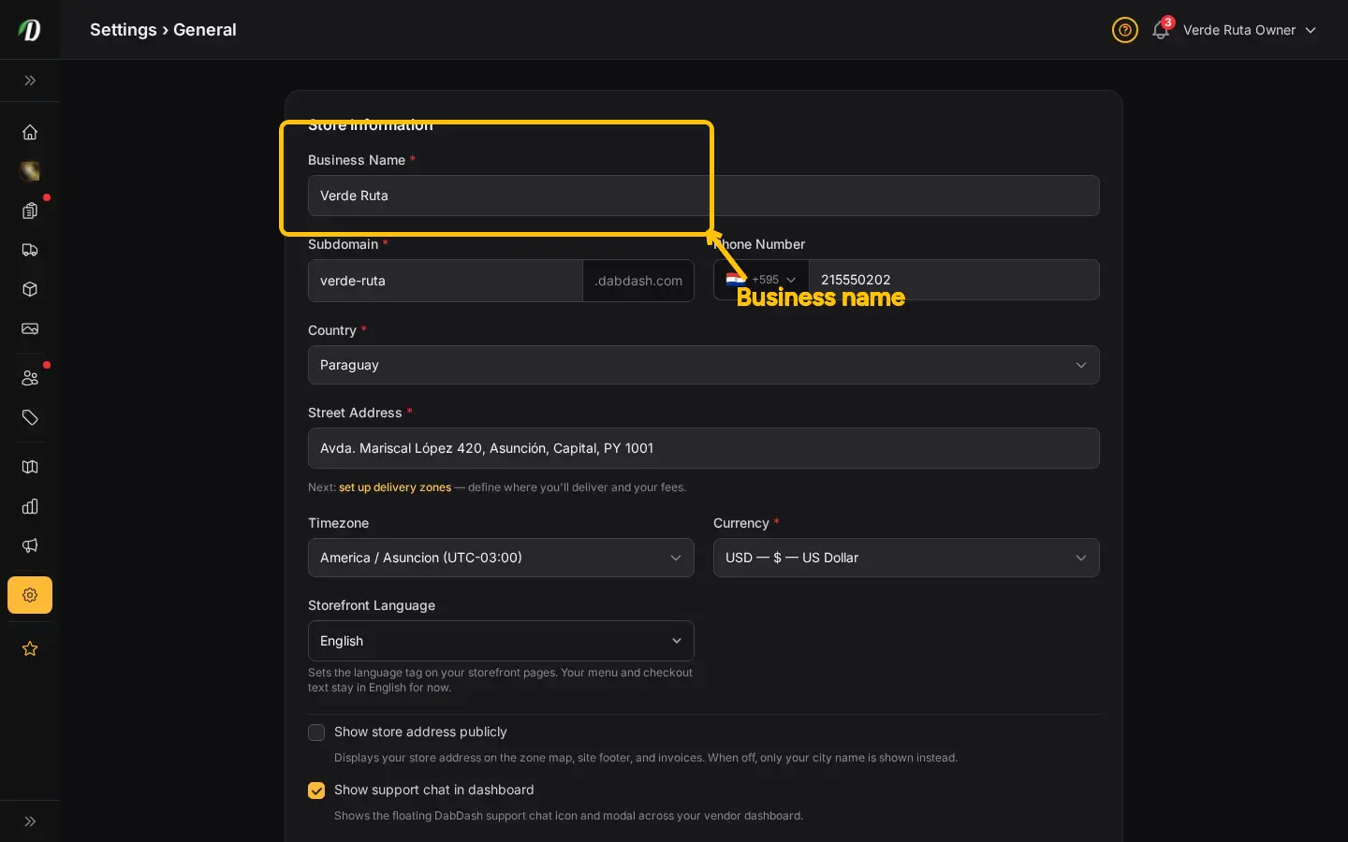Click the phone number field 215550202
The image size is (1348, 842).
[954, 280]
